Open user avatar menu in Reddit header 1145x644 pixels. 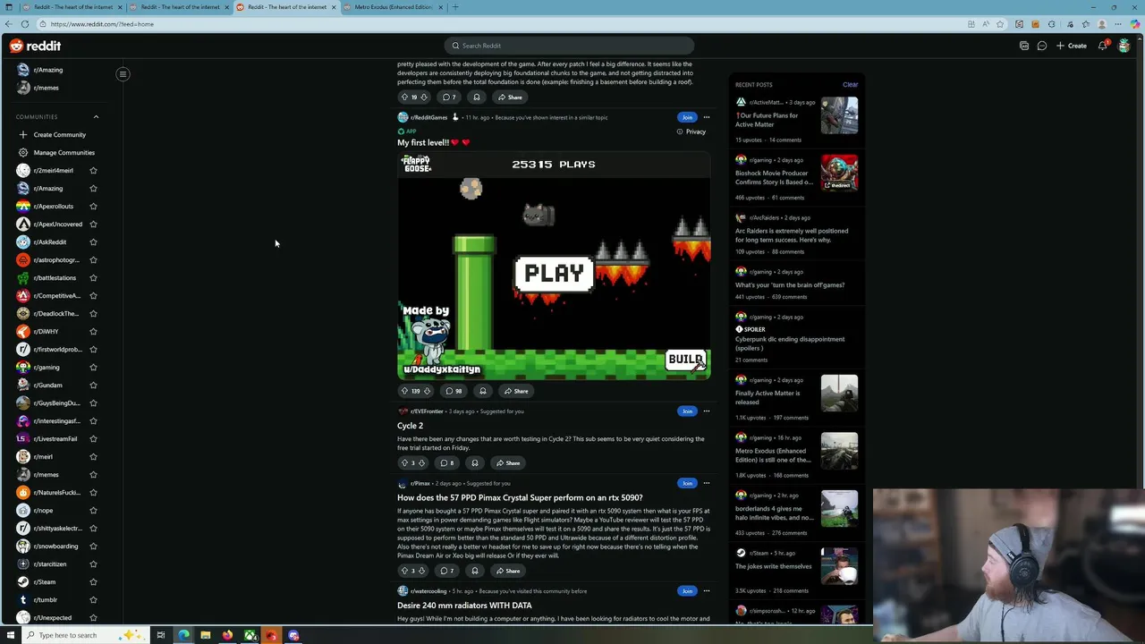(x=1124, y=46)
